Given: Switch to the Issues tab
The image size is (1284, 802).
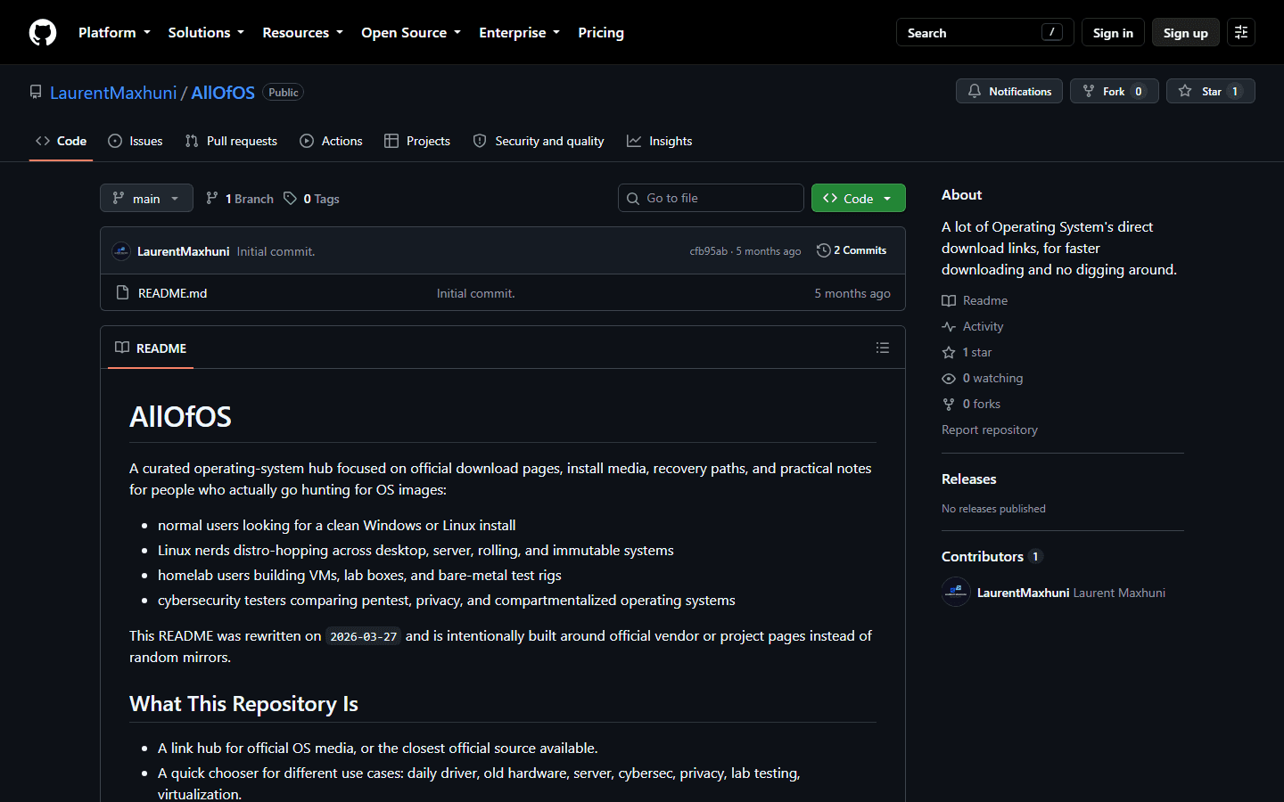Looking at the screenshot, I should tap(136, 141).
